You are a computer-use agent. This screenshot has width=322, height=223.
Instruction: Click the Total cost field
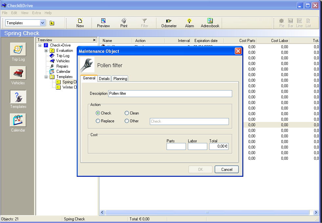[219, 146]
